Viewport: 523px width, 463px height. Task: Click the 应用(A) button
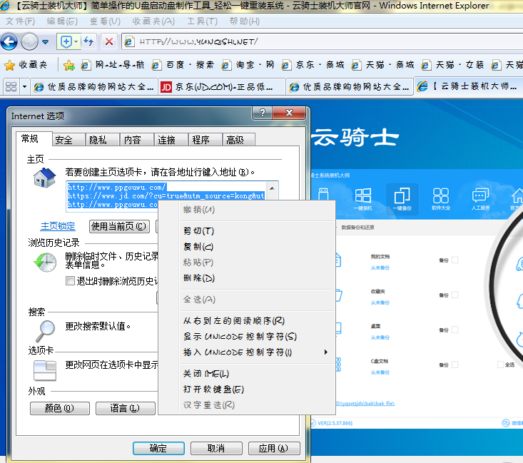(274, 448)
